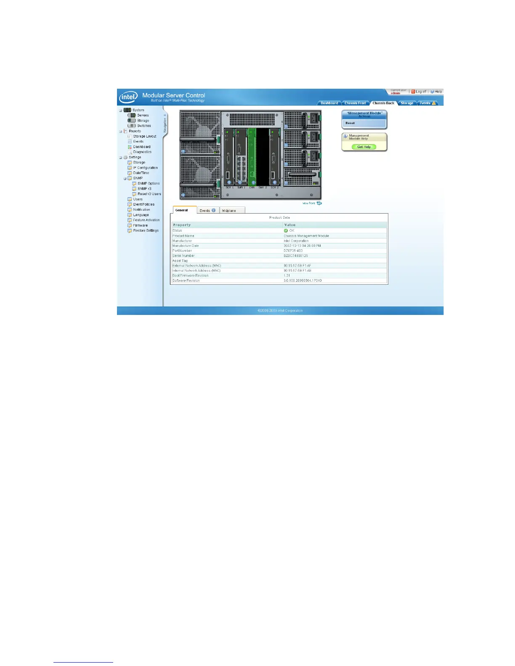515x666 pixels.
Task: Collapse the Navigation side panel
Action: (x=165, y=123)
